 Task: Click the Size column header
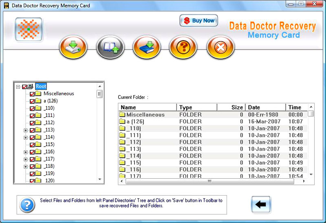(x=231, y=107)
